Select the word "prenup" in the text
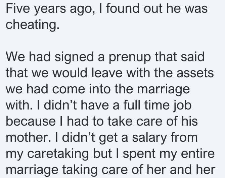Viewport: 225px width, 178px height. tap(130, 57)
